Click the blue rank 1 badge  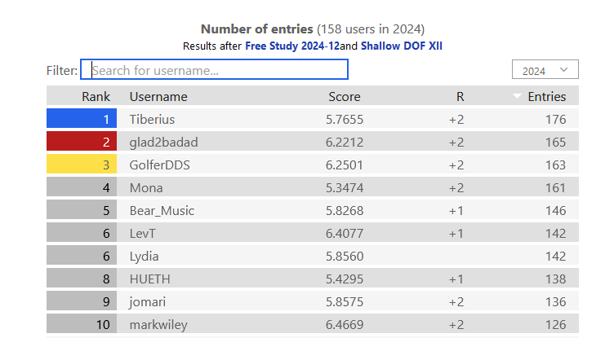(x=82, y=118)
